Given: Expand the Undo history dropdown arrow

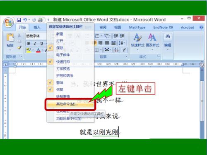Looking at the screenshot, I should click(29, 20).
